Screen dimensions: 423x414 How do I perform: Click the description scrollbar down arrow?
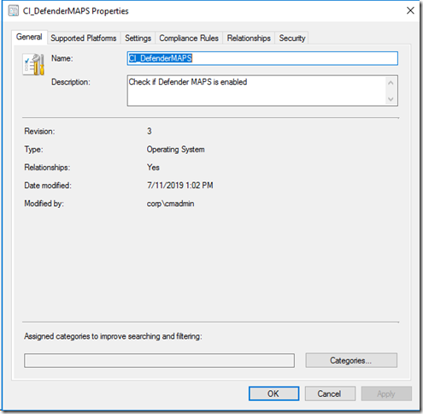pyautogui.click(x=391, y=99)
